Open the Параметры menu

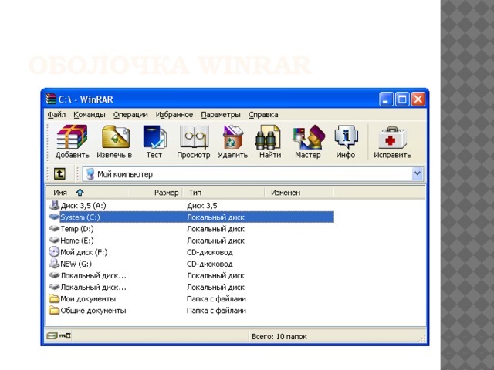pos(221,115)
